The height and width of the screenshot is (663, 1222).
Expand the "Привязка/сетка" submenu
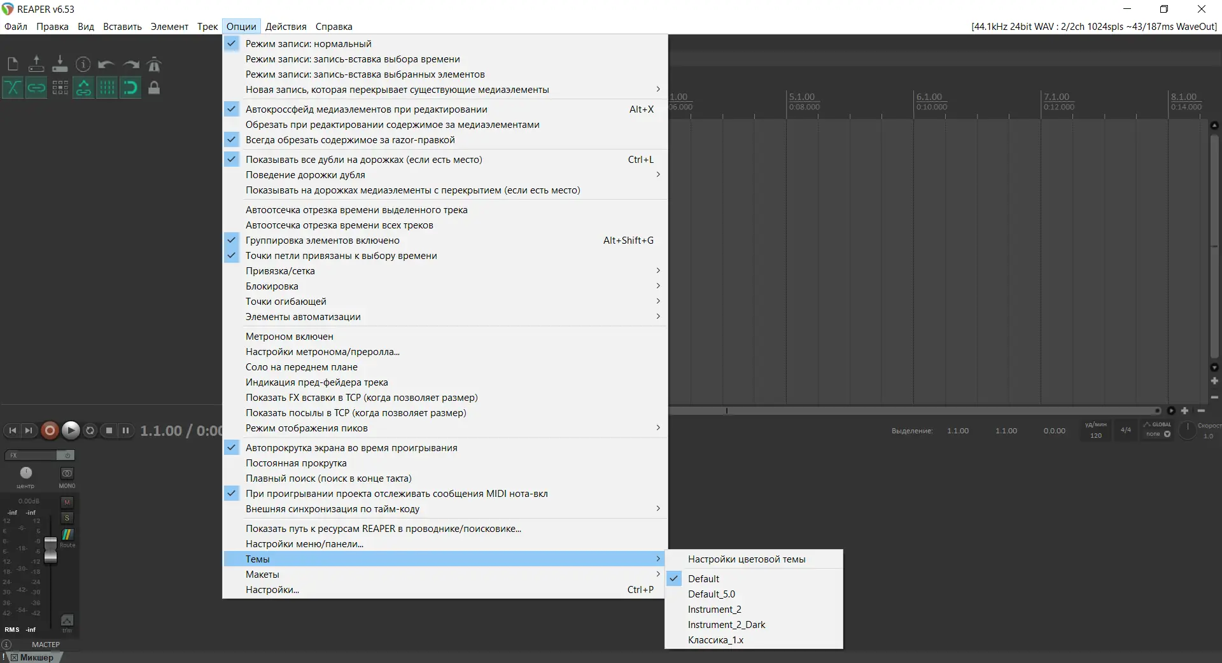(445, 271)
